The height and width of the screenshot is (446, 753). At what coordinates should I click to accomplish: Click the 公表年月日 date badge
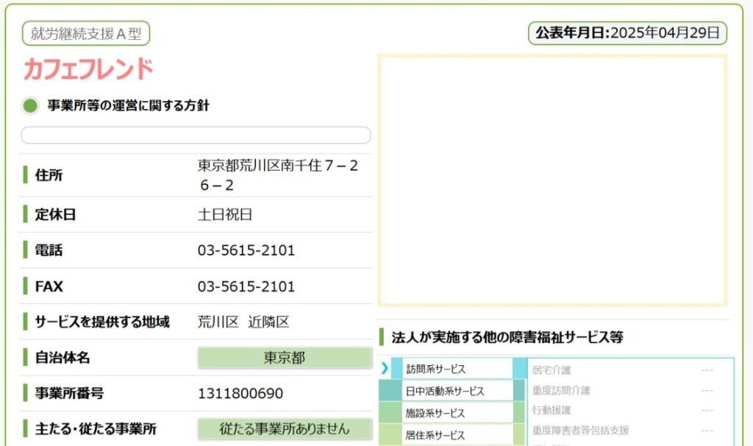pyautogui.click(x=628, y=33)
